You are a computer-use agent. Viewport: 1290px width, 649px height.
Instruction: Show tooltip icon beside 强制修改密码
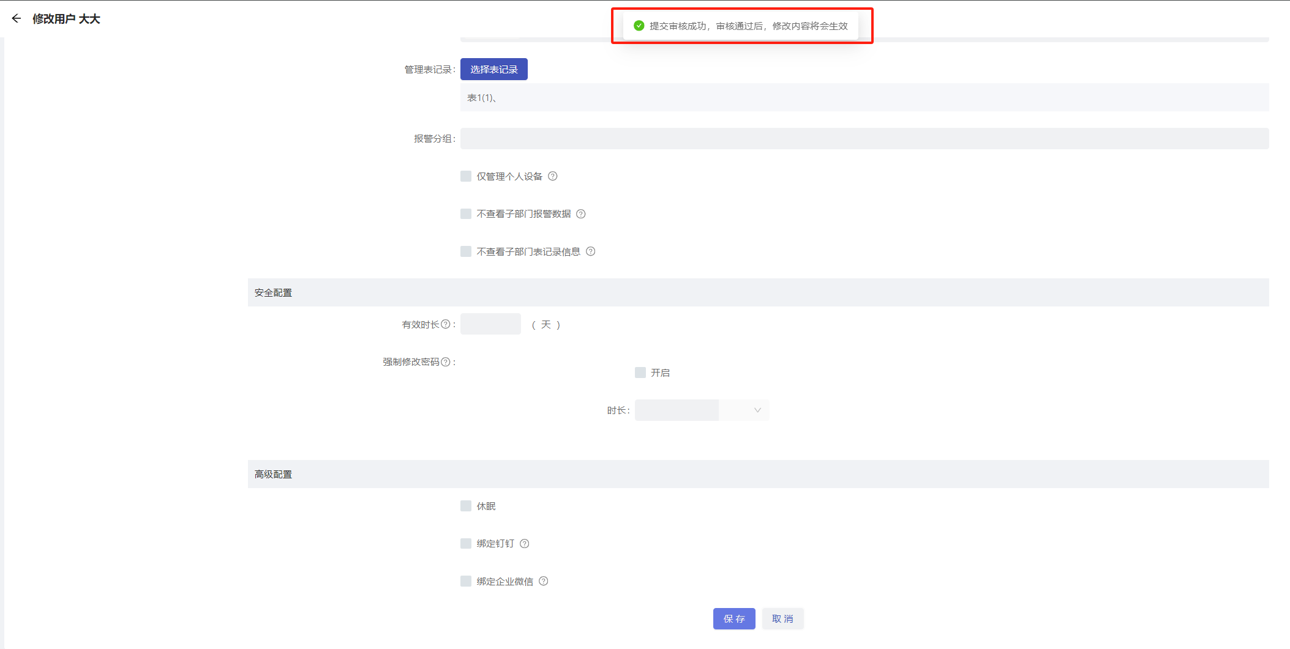click(x=446, y=362)
